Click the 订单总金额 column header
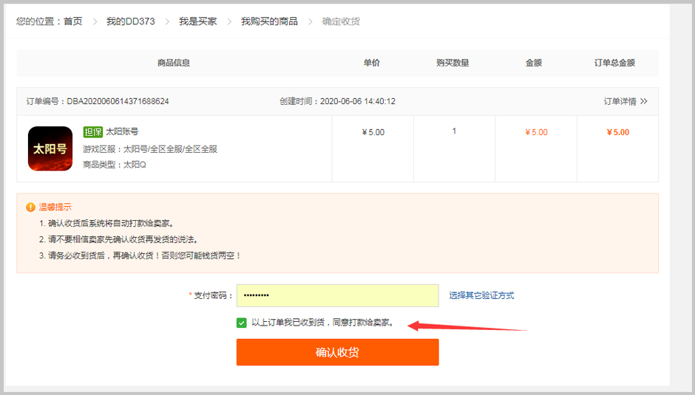This screenshot has height=395, width=695. (614, 63)
